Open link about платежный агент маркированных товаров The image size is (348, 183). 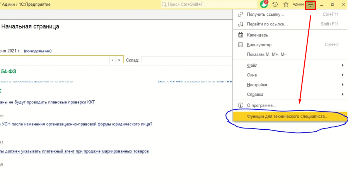click(74, 151)
